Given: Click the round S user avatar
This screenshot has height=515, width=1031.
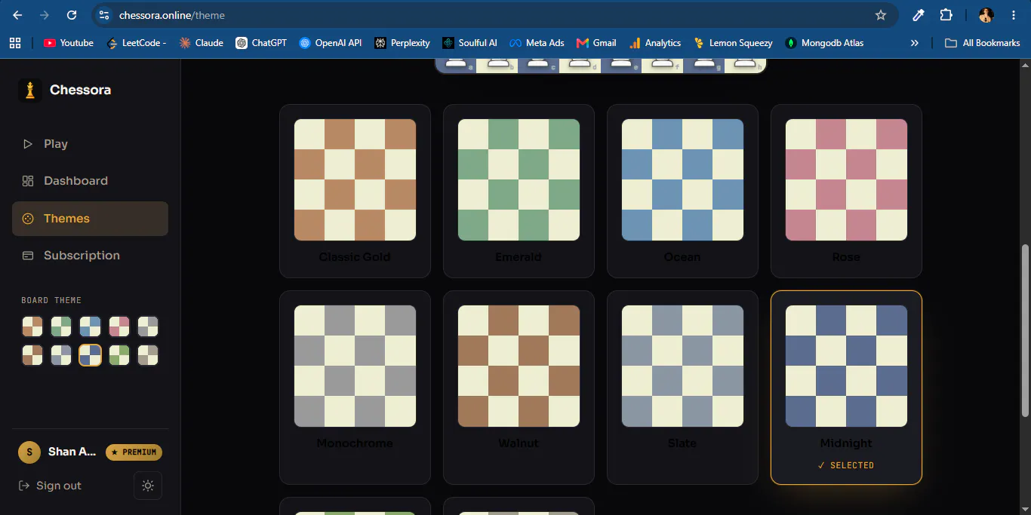Looking at the screenshot, I should (29, 452).
